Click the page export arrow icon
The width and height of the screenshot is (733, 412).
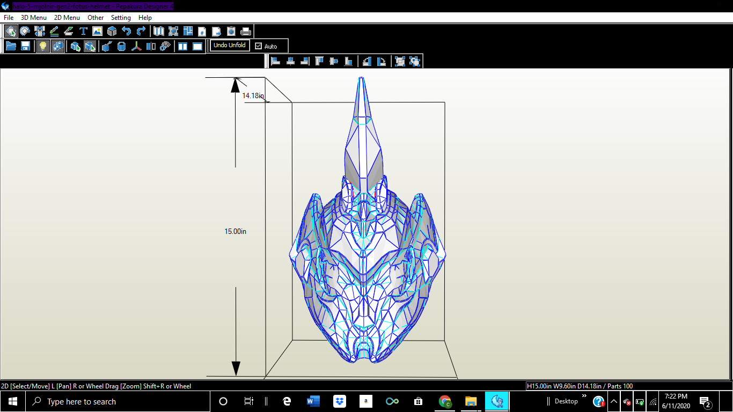pyautogui.click(x=217, y=31)
